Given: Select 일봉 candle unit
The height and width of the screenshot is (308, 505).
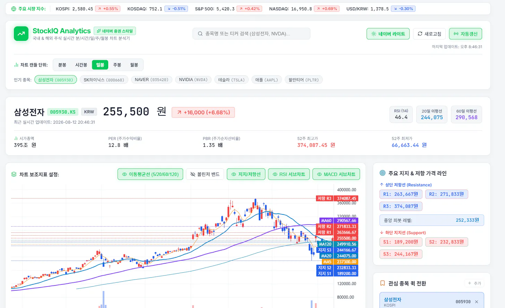Looking at the screenshot, I should pos(100,65).
